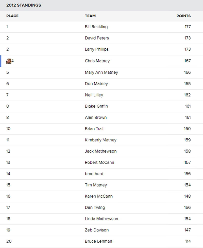
Task: Select brad hunt team entry
Action: click(x=94, y=174)
